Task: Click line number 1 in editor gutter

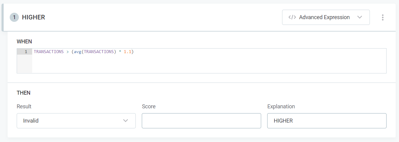Action: pos(26,52)
